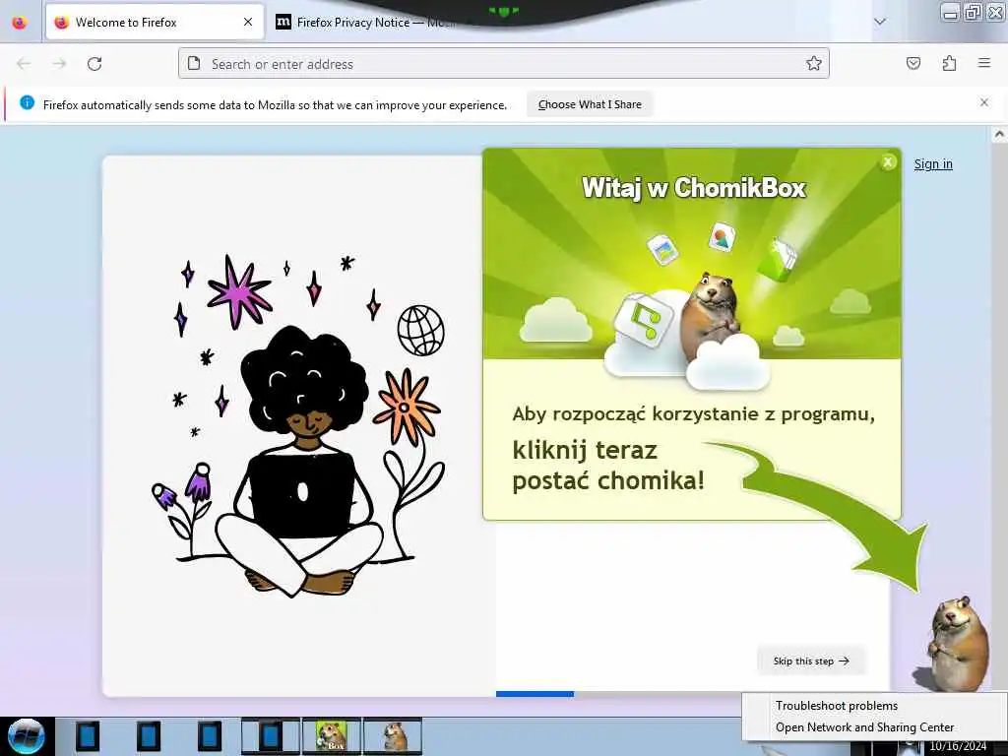Click the blue info icon in notification
1008x756 pixels.
(x=27, y=102)
